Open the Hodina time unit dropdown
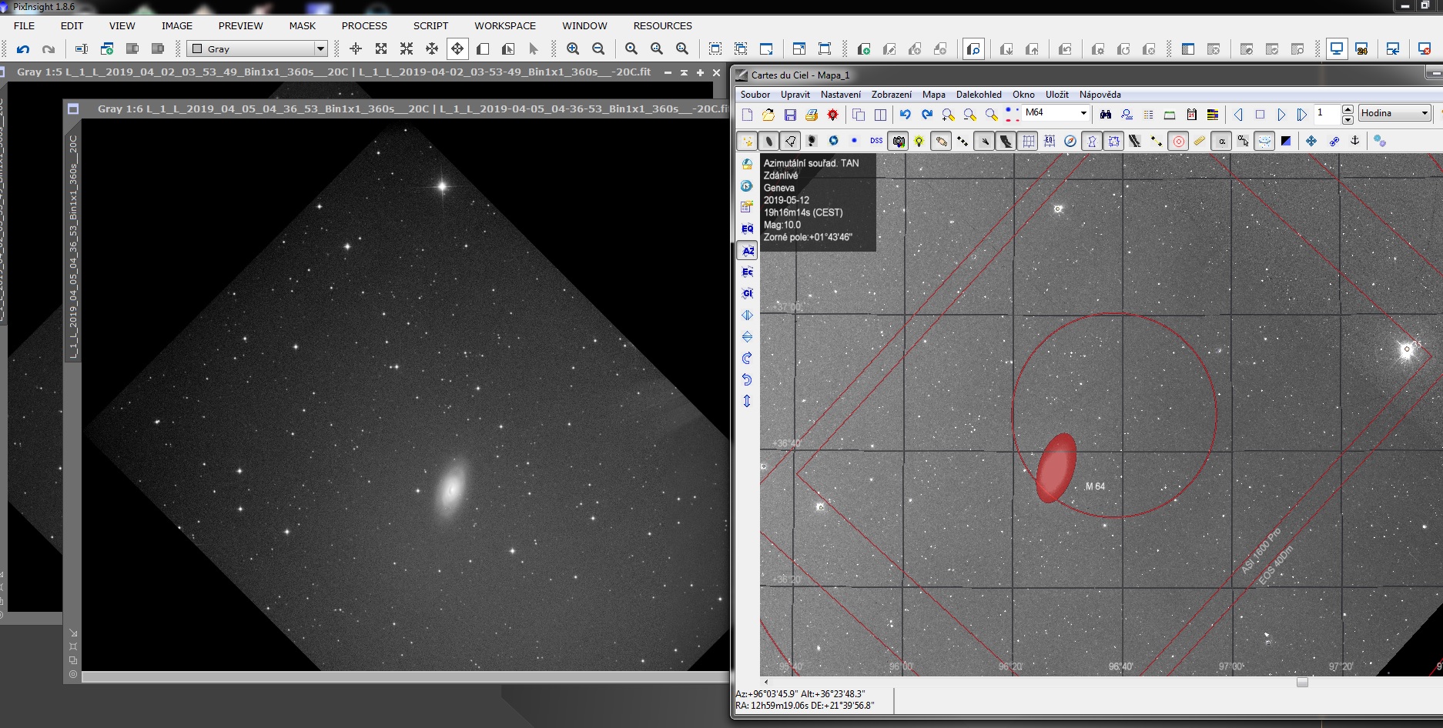Screen dimensions: 1443x728 tap(1394, 113)
